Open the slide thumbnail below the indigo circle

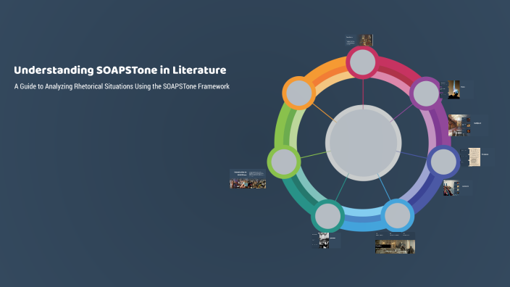(458, 188)
